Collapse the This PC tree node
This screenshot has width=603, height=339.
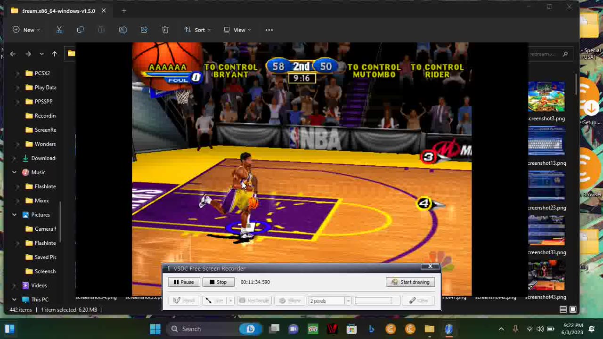click(14, 299)
